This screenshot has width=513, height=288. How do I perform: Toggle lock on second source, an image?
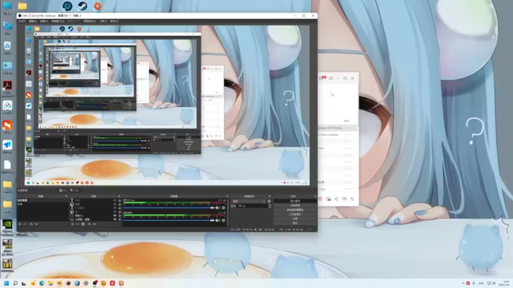click(119, 204)
